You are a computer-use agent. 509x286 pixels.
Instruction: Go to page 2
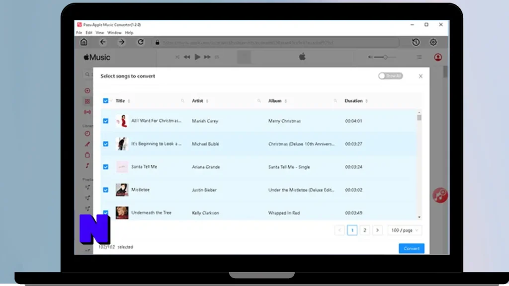(364, 230)
